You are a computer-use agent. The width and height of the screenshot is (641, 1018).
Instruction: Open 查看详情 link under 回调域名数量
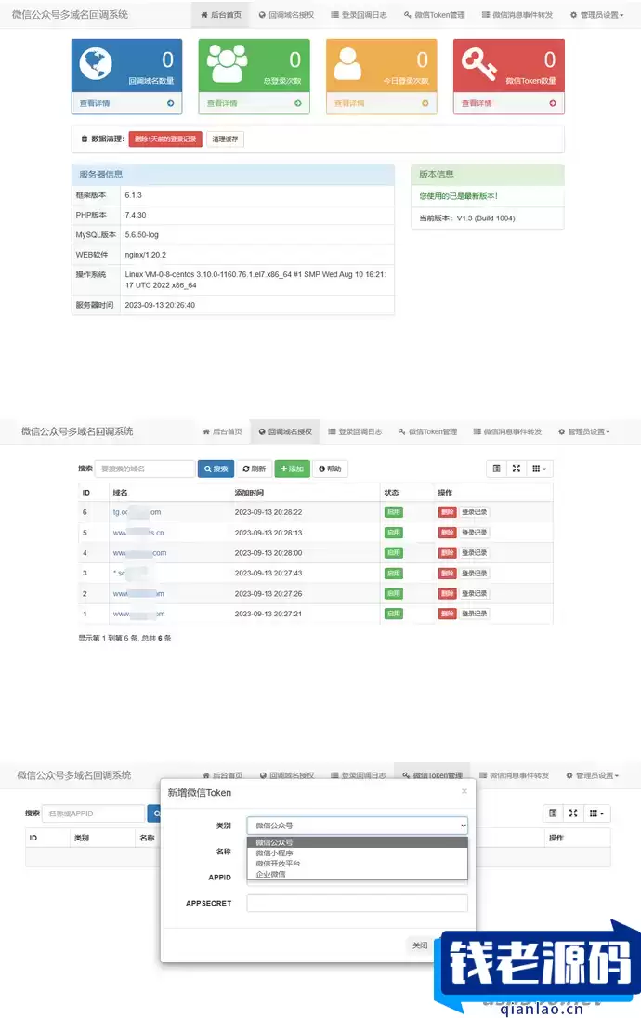pos(95,103)
